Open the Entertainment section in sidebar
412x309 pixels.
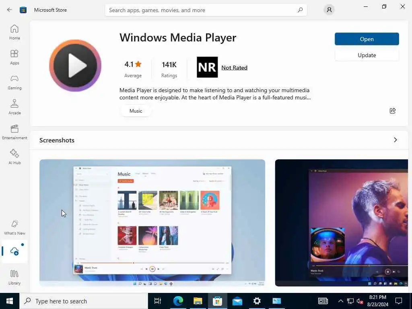14,132
